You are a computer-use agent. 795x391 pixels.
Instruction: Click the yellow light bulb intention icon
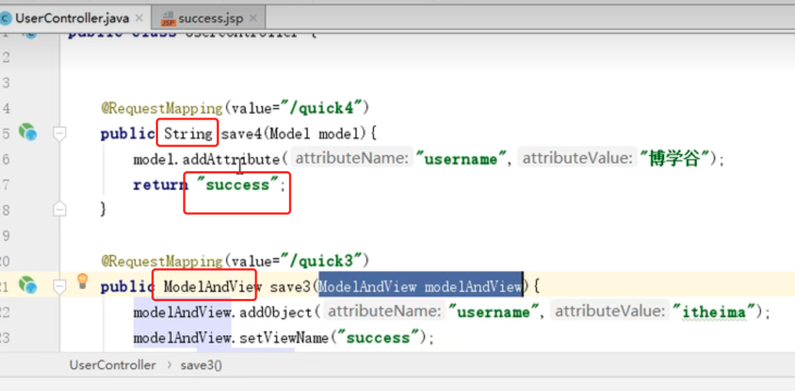(x=82, y=281)
